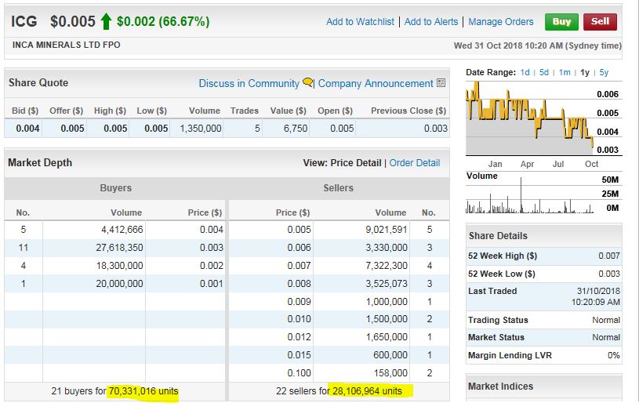This screenshot has height=403, width=639.
Task: Switch market depth to Order Detail view
Action: (415, 163)
